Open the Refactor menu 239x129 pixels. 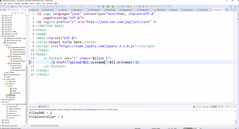click(x=17, y=3)
